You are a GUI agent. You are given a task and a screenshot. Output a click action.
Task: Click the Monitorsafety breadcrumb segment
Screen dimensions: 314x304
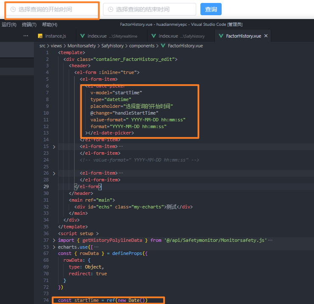[x=81, y=46]
